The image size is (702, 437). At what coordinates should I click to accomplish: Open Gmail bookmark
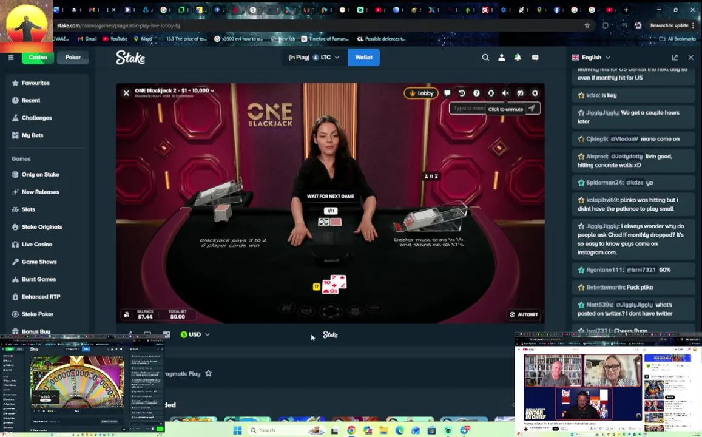click(x=87, y=39)
